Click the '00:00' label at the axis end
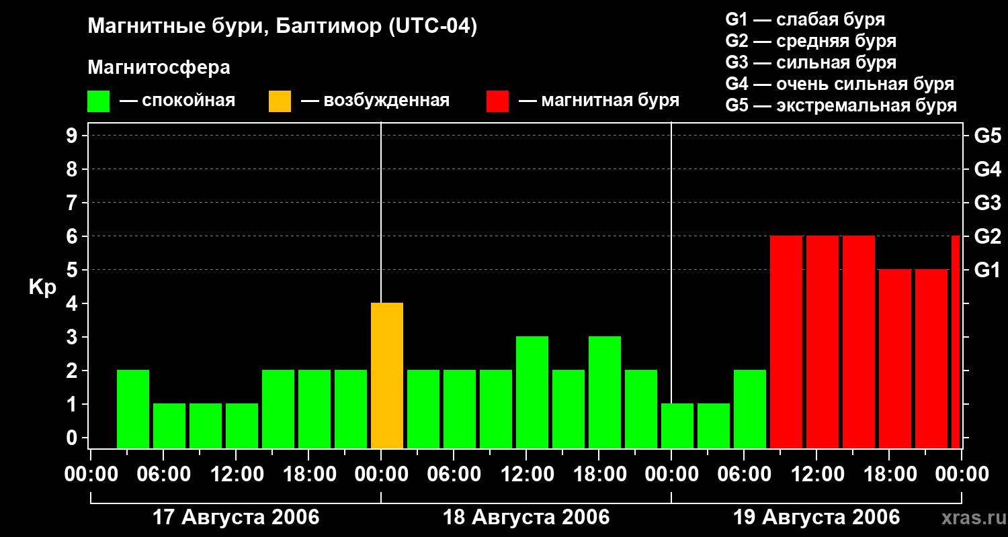The height and width of the screenshot is (537, 1008). 962,475
